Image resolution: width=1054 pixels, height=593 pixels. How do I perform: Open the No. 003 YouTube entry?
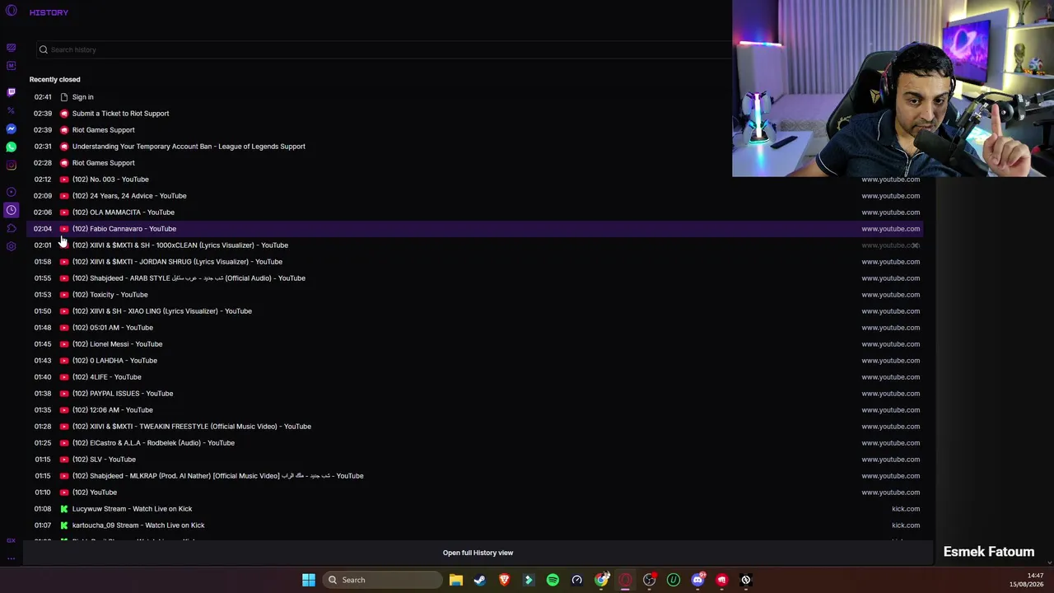tap(474, 180)
